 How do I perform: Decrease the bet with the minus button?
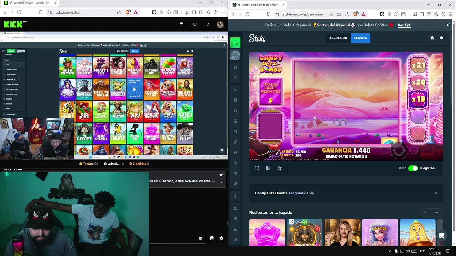(x=384, y=150)
